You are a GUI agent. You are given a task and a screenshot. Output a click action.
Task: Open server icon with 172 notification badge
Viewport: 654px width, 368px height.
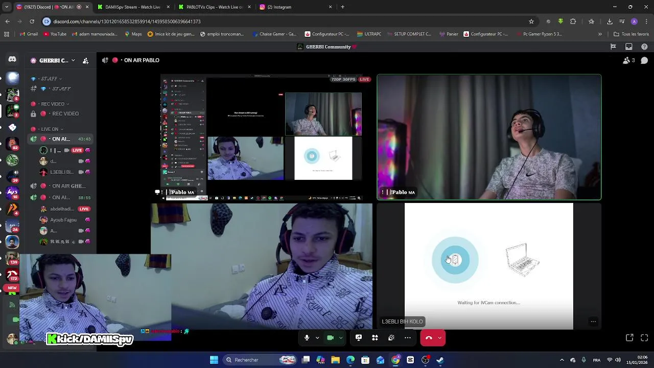pyautogui.click(x=12, y=275)
